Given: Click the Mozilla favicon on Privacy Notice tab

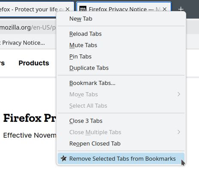Looking at the screenshot, I should pyautogui.click(x=83, y=9).
